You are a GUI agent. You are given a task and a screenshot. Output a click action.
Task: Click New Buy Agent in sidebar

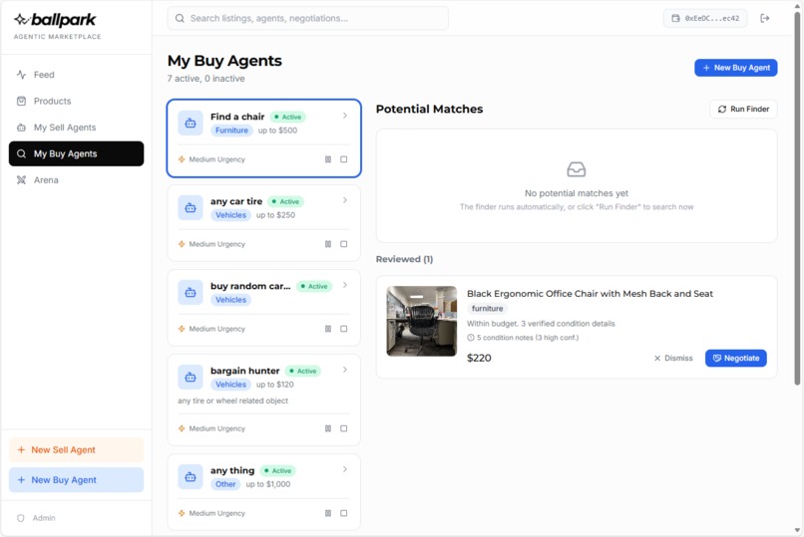(x=76, y=480)
